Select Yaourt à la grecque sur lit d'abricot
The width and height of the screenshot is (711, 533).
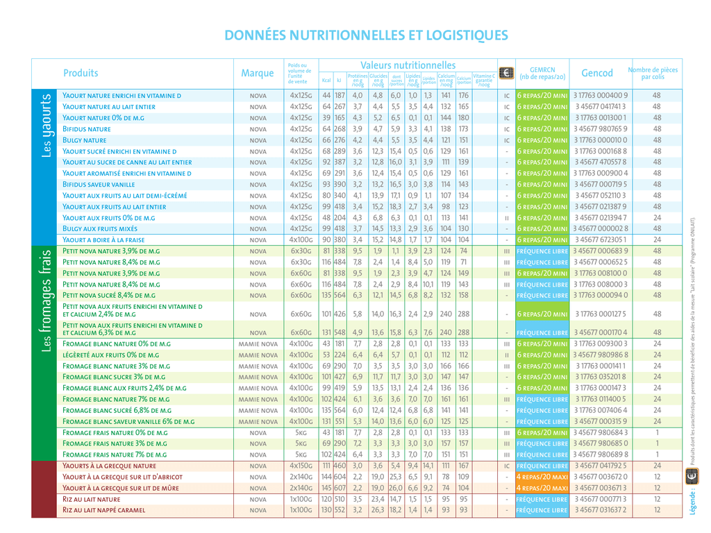[122, 477]
